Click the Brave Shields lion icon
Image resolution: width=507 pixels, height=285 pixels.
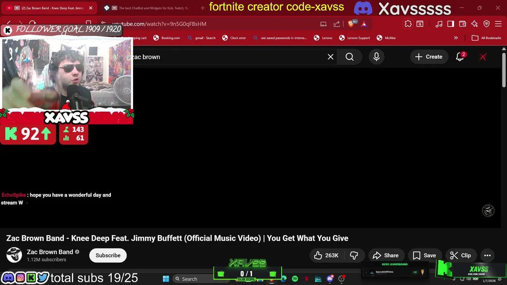point(351,24)
